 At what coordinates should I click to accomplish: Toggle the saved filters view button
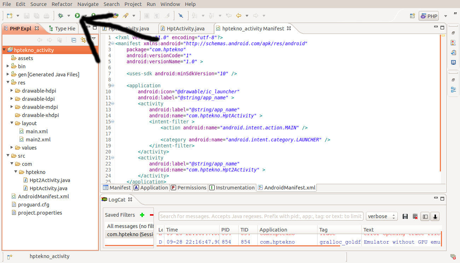point(425,216)
